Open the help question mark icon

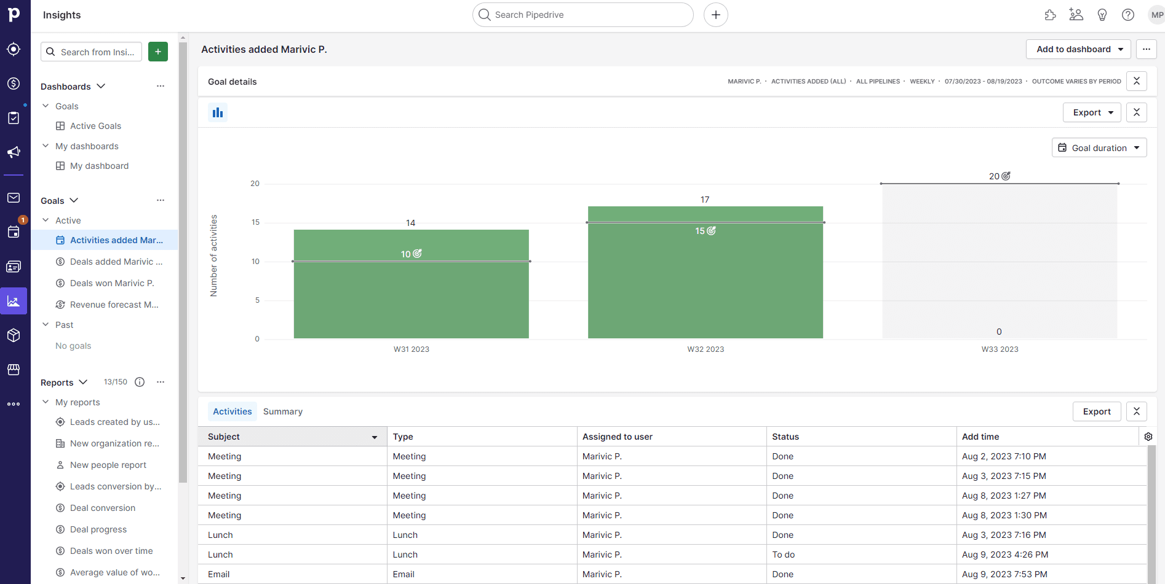pyautogui.click(x=1128, y=15)
